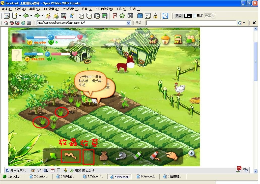Switch to the 2.Gmail tab
This screenshot has width=260, height=184.
pos(39,176)
